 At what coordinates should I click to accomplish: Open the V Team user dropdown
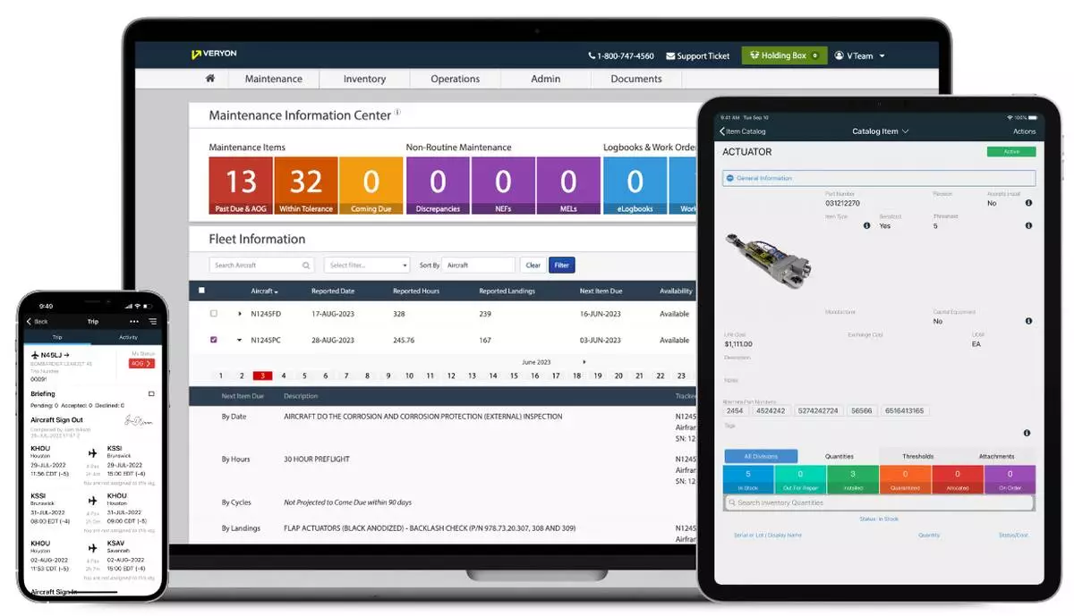859,55
